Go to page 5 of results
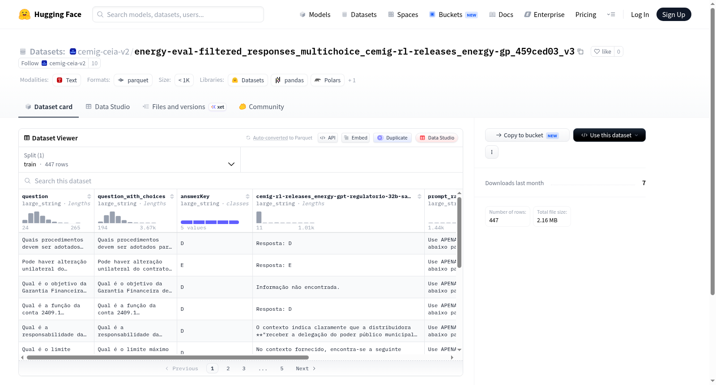The image size is (716, 385). [282, 368]
